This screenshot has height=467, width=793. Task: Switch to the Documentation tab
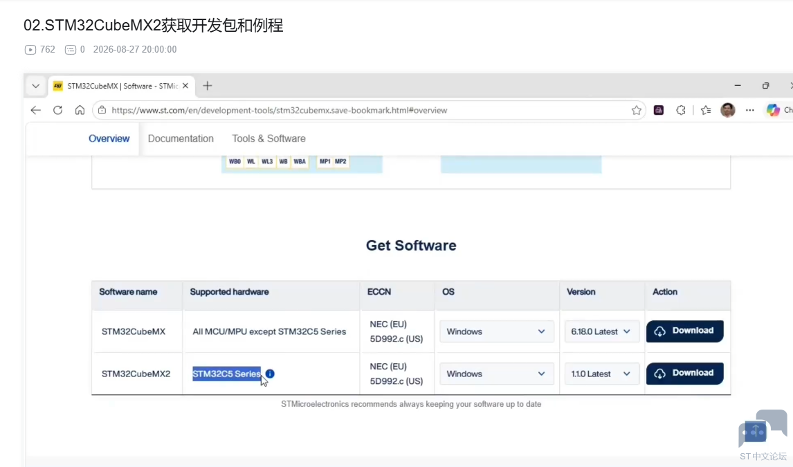181,138
